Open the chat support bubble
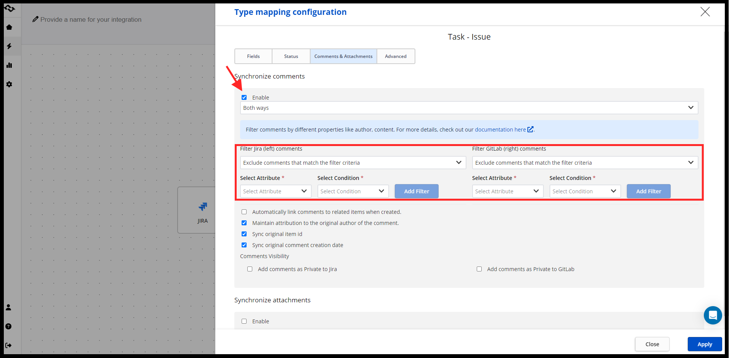This screenshot has width=729, height=358. (713, 315)
